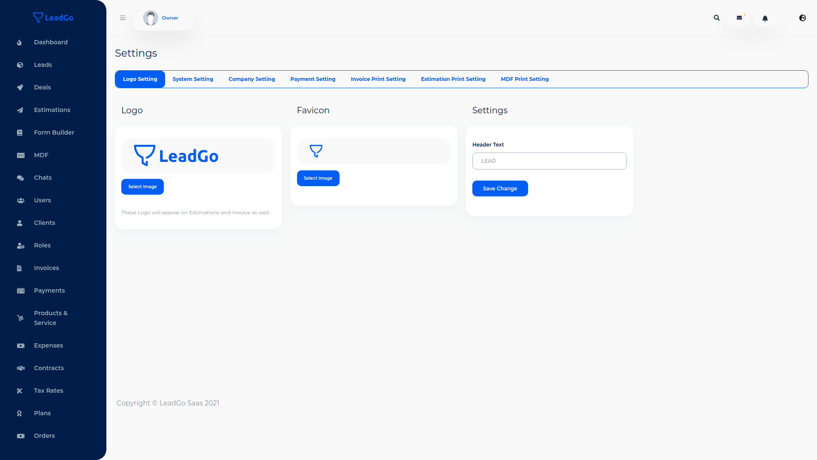Viewport: 817px width, 460px height.
Task: Select Image for Logo upload
Action: click(143, 187)
